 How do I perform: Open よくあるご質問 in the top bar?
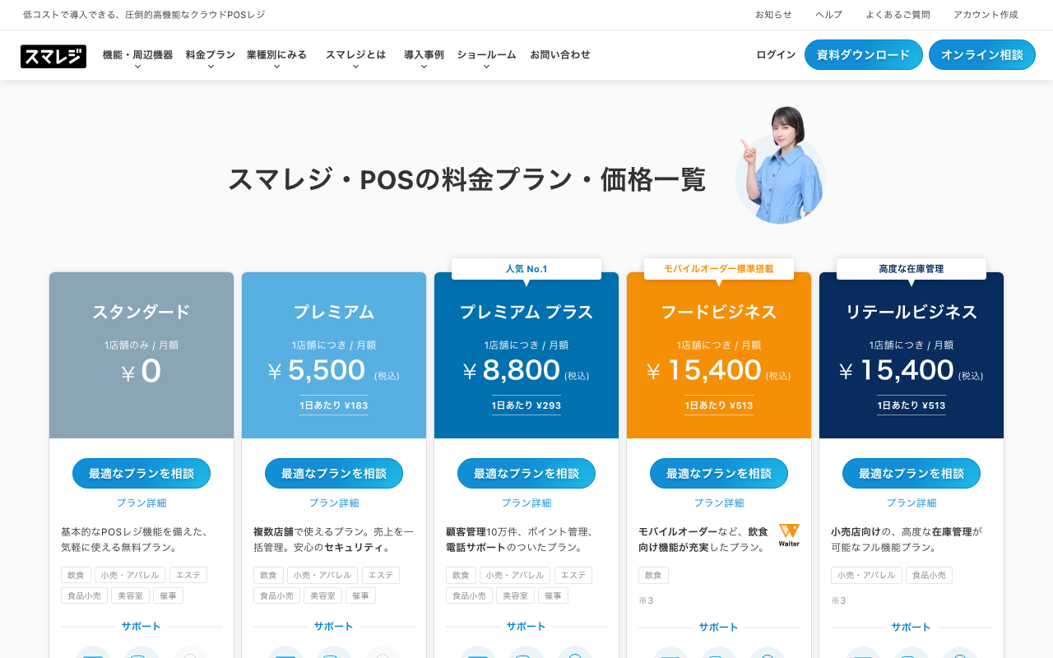point(898,15)
